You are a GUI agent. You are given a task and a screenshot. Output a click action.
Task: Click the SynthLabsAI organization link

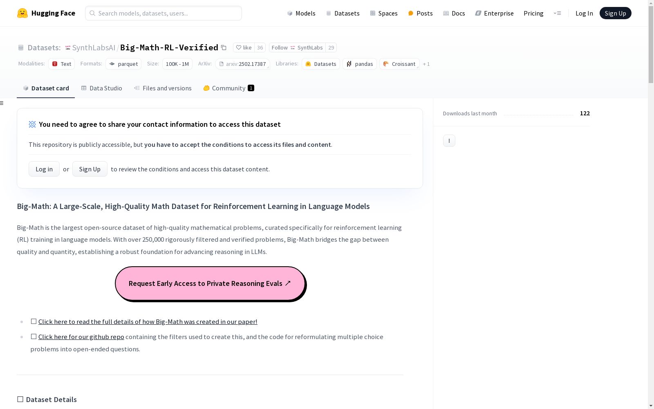94,47
